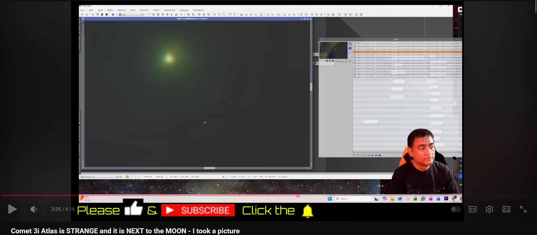Click the yellow notification bell overlay
The width and height of the screenshot is (537, 235).
[307, 211]
